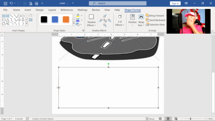215x121 pixels.
Task: Select the Triangle shape
Action: [x=8, y=20]
